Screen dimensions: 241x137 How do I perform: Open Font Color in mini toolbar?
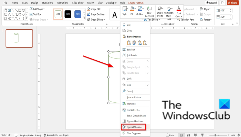(x=179, y=12)
